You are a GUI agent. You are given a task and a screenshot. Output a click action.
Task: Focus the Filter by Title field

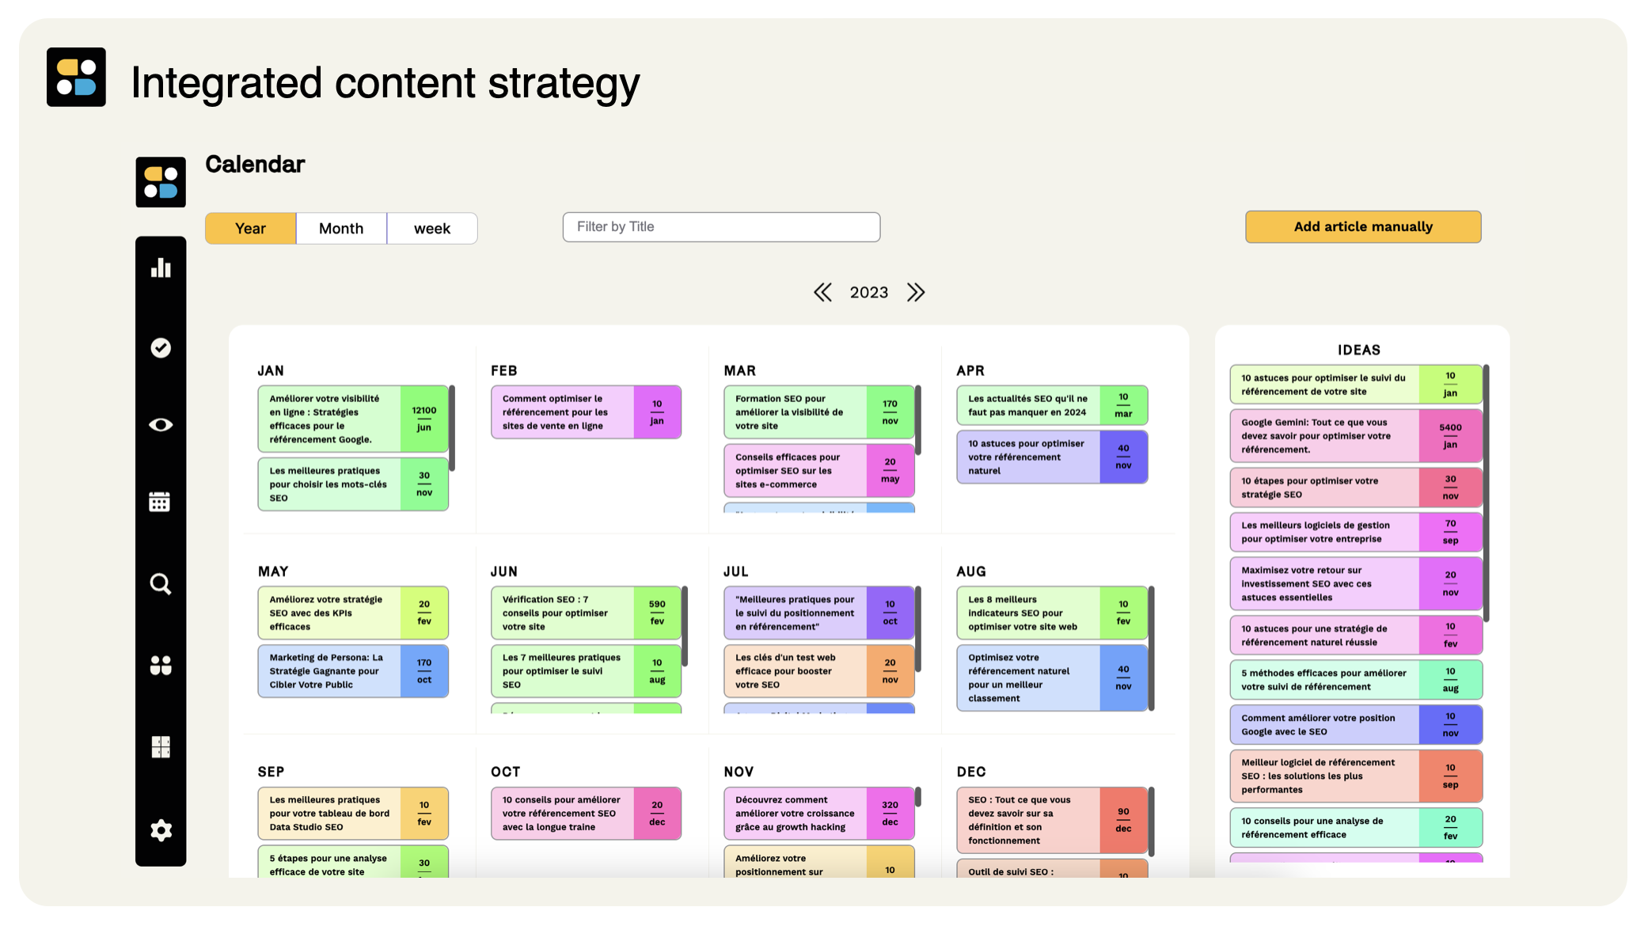(x=721, y=227)
